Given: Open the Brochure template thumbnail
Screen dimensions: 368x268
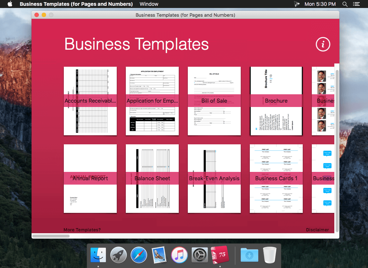Looking at the screenshot, I should 276,101.
